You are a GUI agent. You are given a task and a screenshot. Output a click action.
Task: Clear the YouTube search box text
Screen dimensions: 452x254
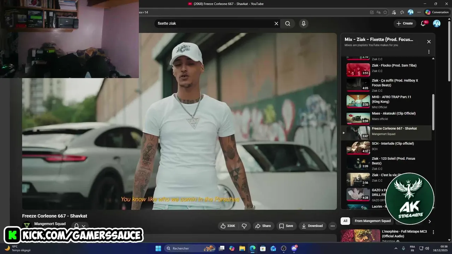[x=276, y=24]
